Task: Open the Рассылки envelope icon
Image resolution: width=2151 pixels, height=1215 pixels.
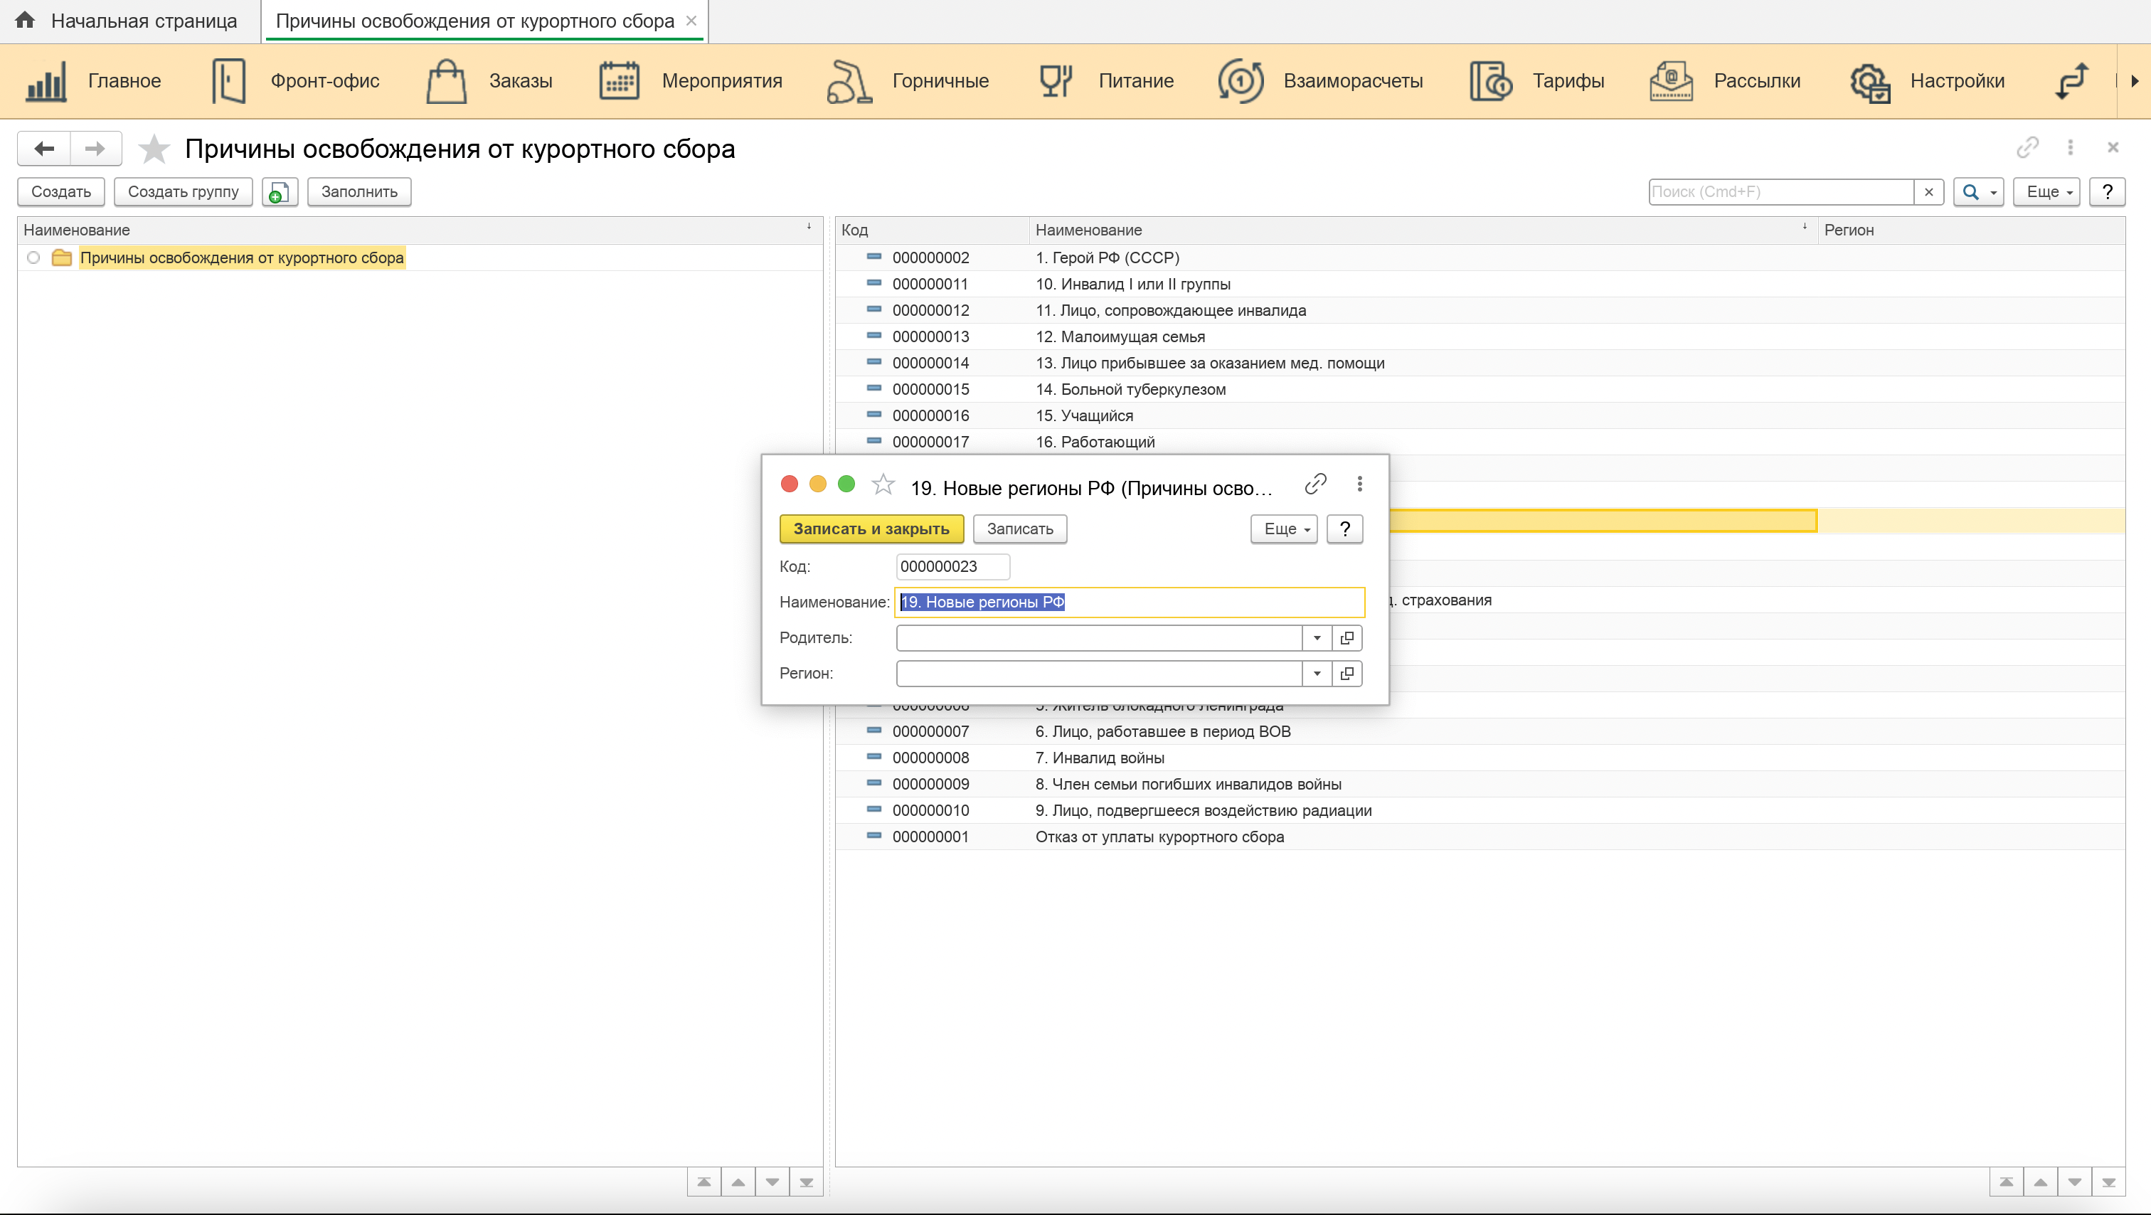Action: tap(1671, 81)
